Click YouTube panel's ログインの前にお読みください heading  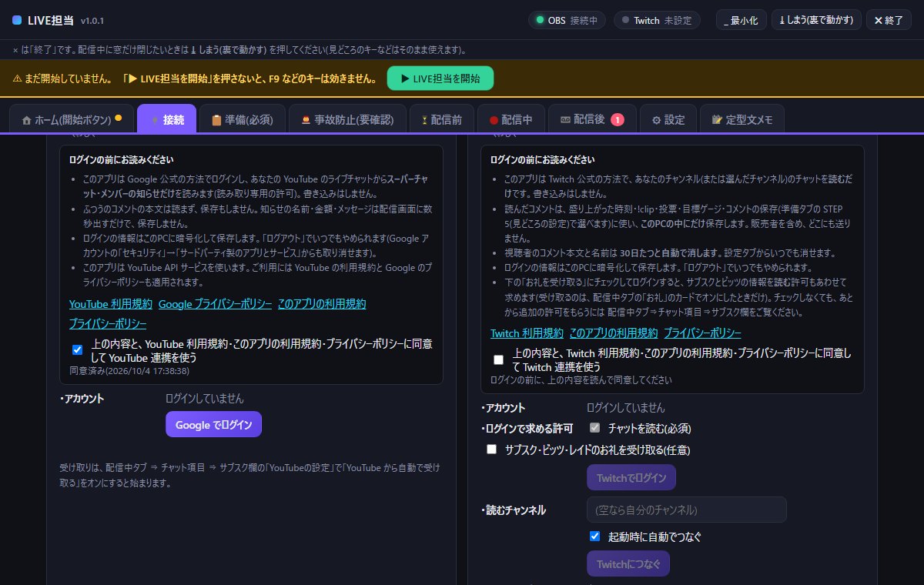point(121,160)
